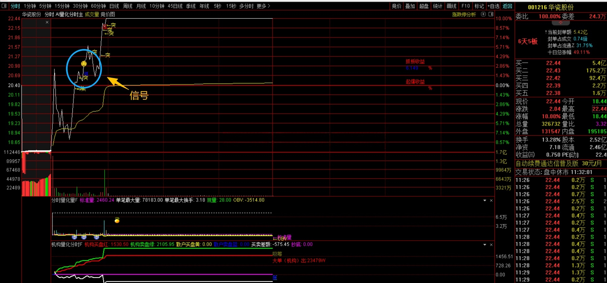Toggle the left sidebar panel icon

point(4,6)
